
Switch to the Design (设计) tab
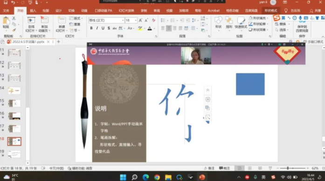click(x=59, y=11)
